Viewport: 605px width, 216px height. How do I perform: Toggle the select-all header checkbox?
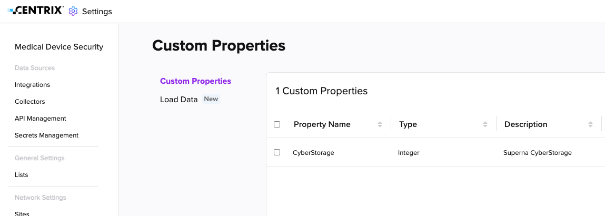pyautogui.click(x=276, y=124)
